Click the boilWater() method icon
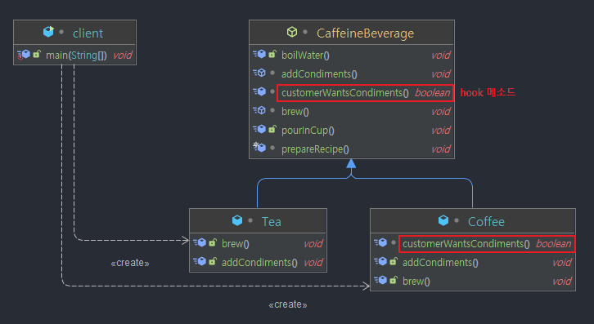Image resolution: width=594 pixels, height=324 pixels. [x=259, y=54]
